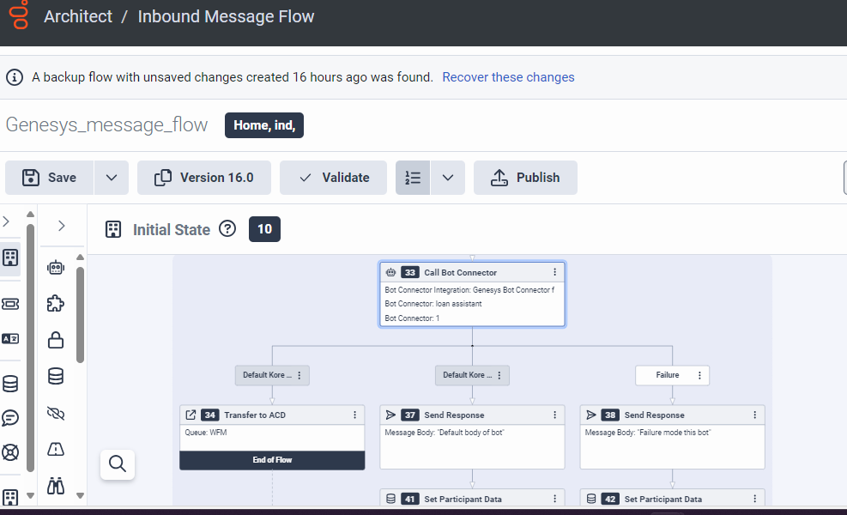Open menu of middle Default Kore path
The height and width of the screenshot is (515, 847).
pyautogui.click(x=499, y=375)
